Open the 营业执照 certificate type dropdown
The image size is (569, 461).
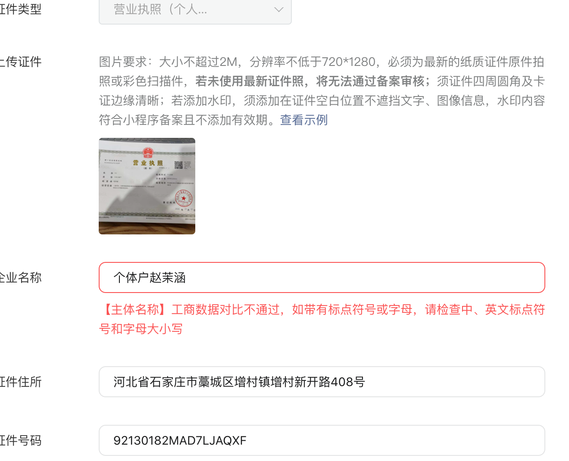[195, 9]
